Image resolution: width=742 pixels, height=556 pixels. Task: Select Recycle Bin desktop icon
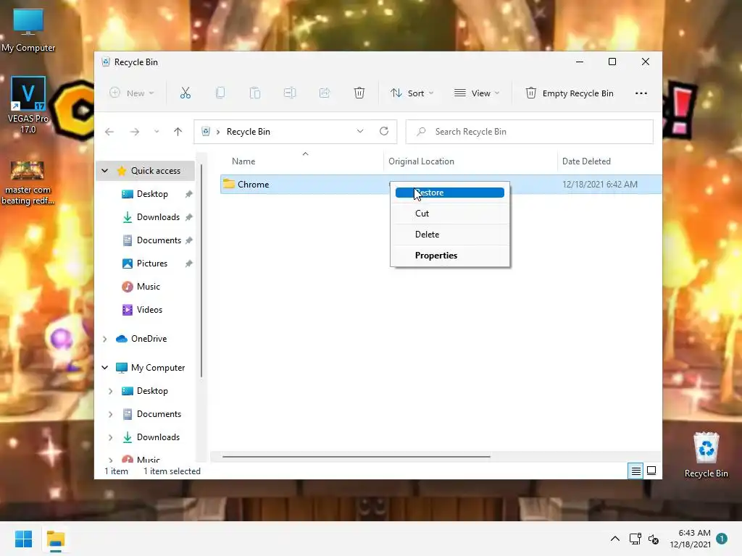(x=706, y=455)
